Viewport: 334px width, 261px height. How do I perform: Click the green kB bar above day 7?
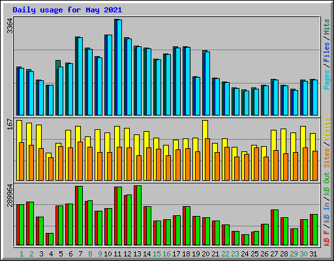(x=80, y=215)
